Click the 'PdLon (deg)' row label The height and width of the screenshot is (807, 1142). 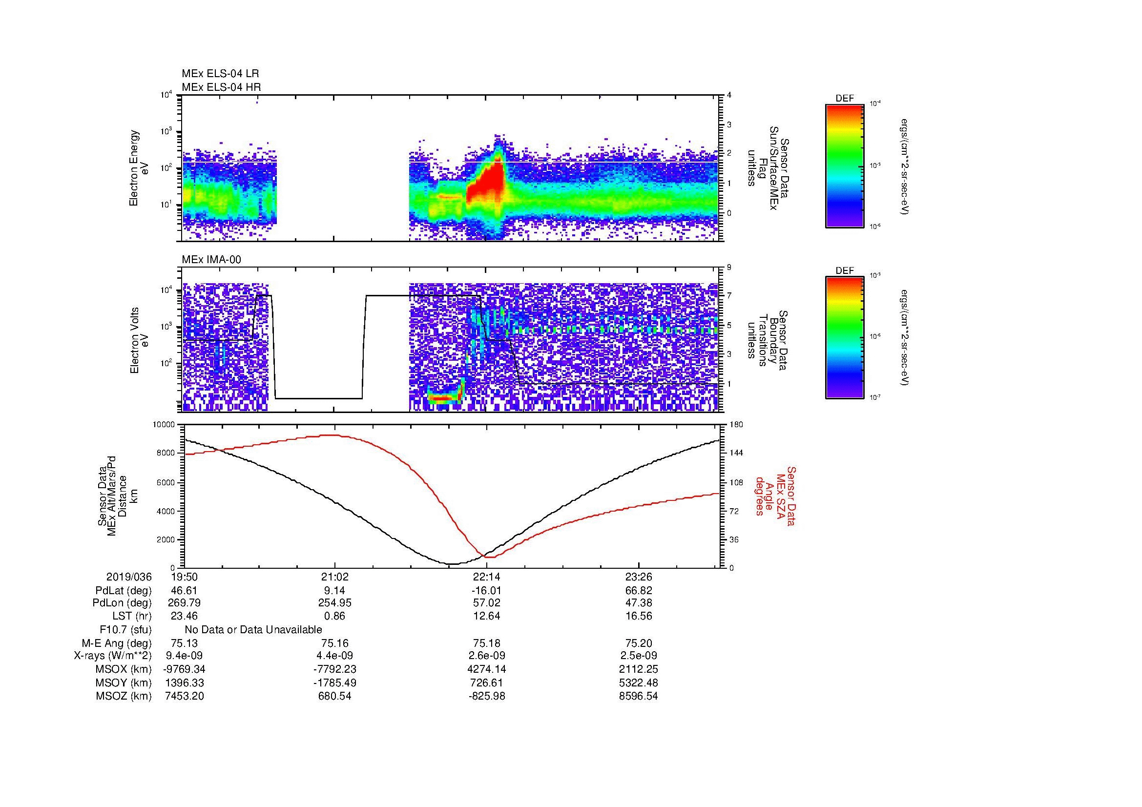(x=122, y=603)
